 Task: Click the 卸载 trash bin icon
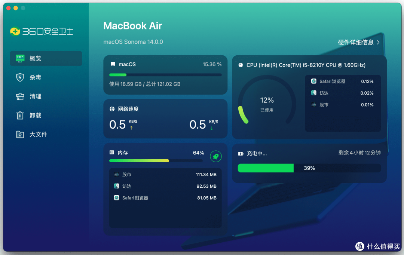click(x=20, y=116)
